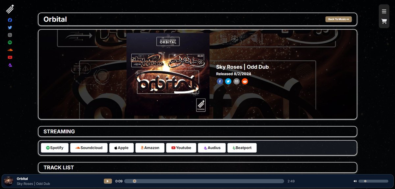Share release via email
Image resolution: width=395 pixels, height=189 pixels.
(x=236, y=81)
